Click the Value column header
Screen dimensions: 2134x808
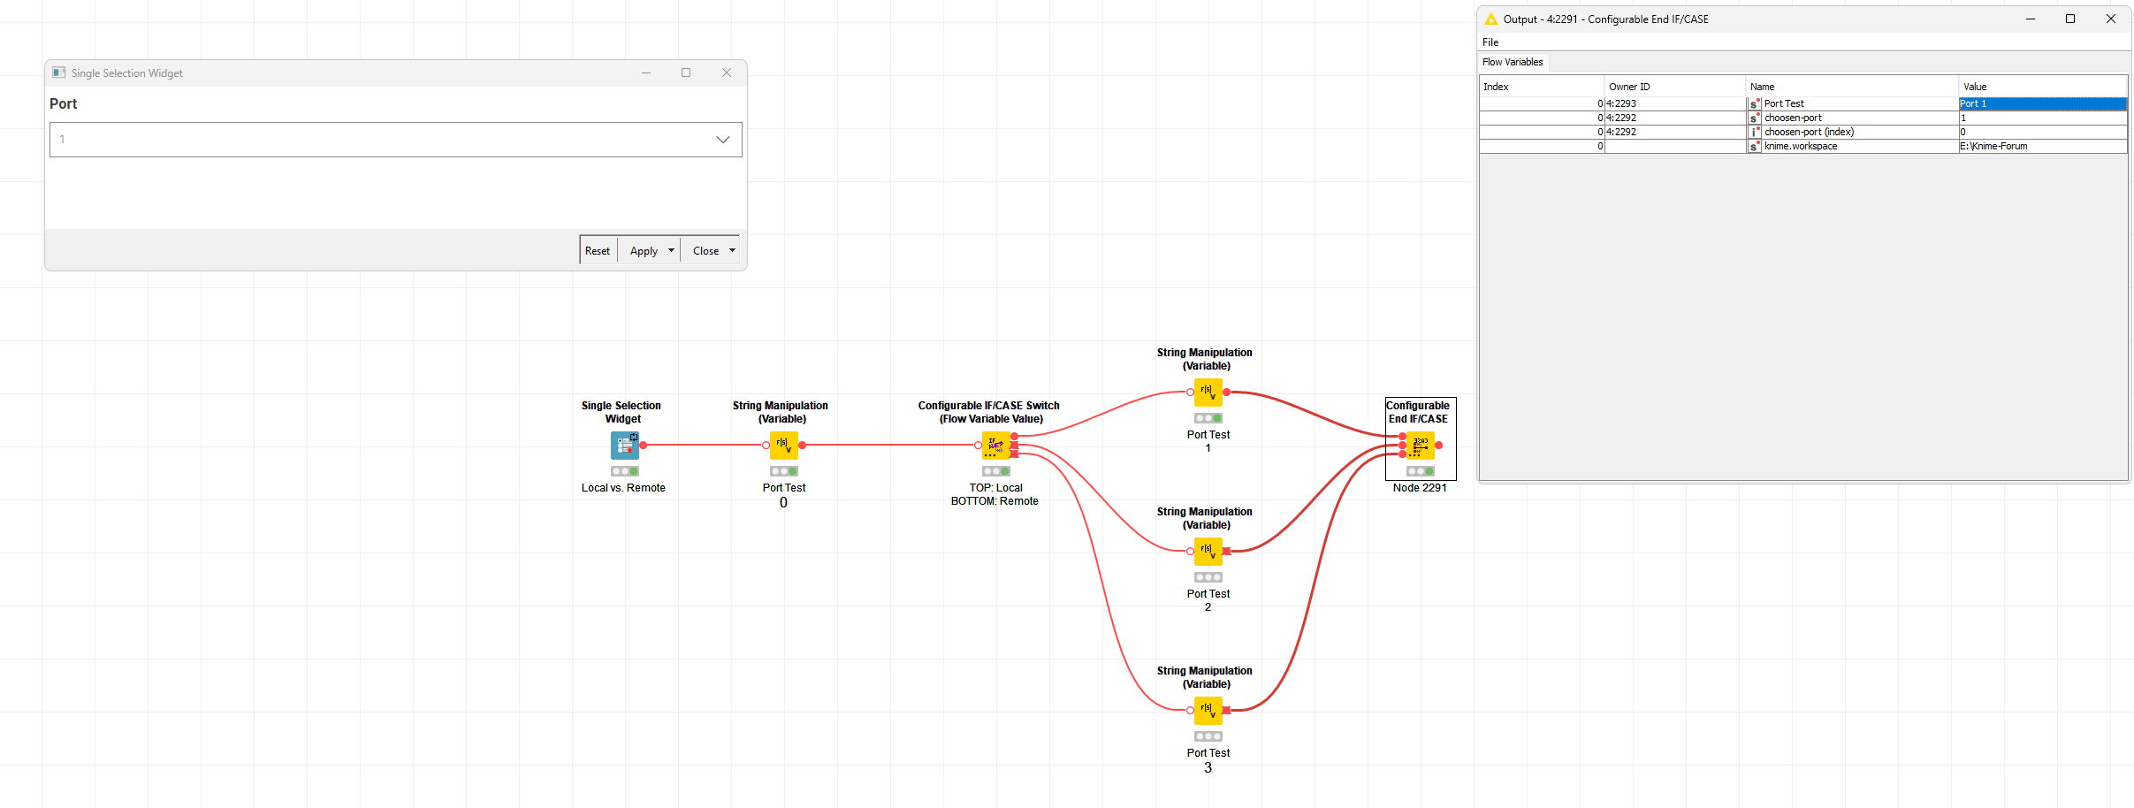(x=2042, y=87)
